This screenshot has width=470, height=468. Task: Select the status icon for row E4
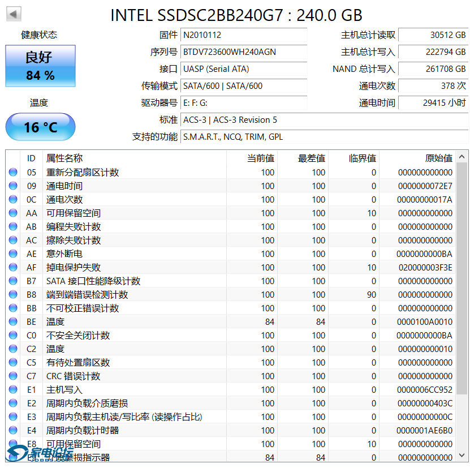point(13,430)
